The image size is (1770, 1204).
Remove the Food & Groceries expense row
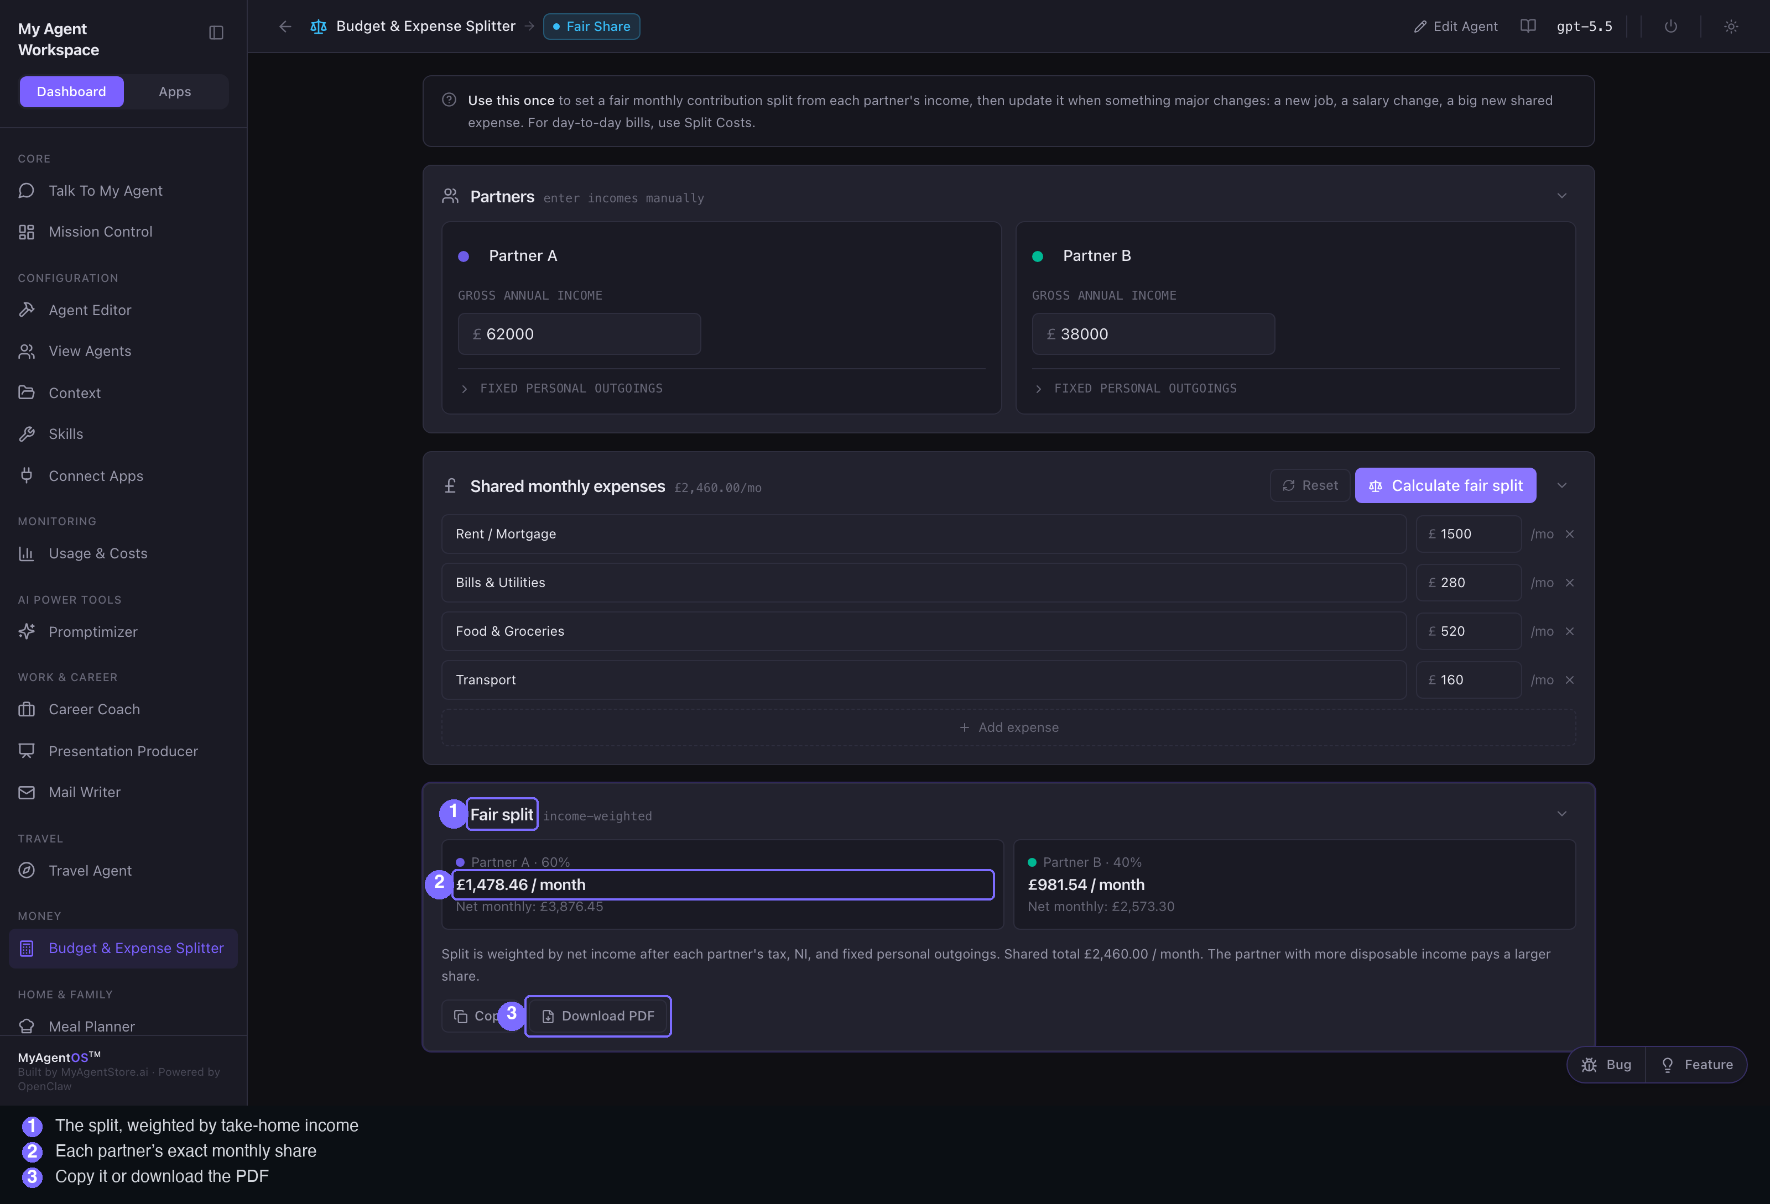pos(1570,632)
